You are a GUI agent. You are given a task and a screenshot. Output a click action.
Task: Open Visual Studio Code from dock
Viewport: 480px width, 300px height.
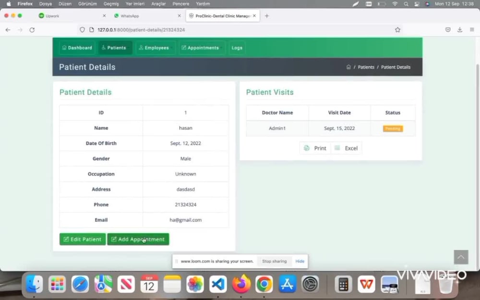click(x=218, y=284)
